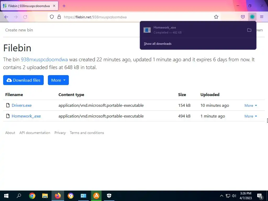Click the site padlock icon
The image size is (268, 201).
(59, 17)
